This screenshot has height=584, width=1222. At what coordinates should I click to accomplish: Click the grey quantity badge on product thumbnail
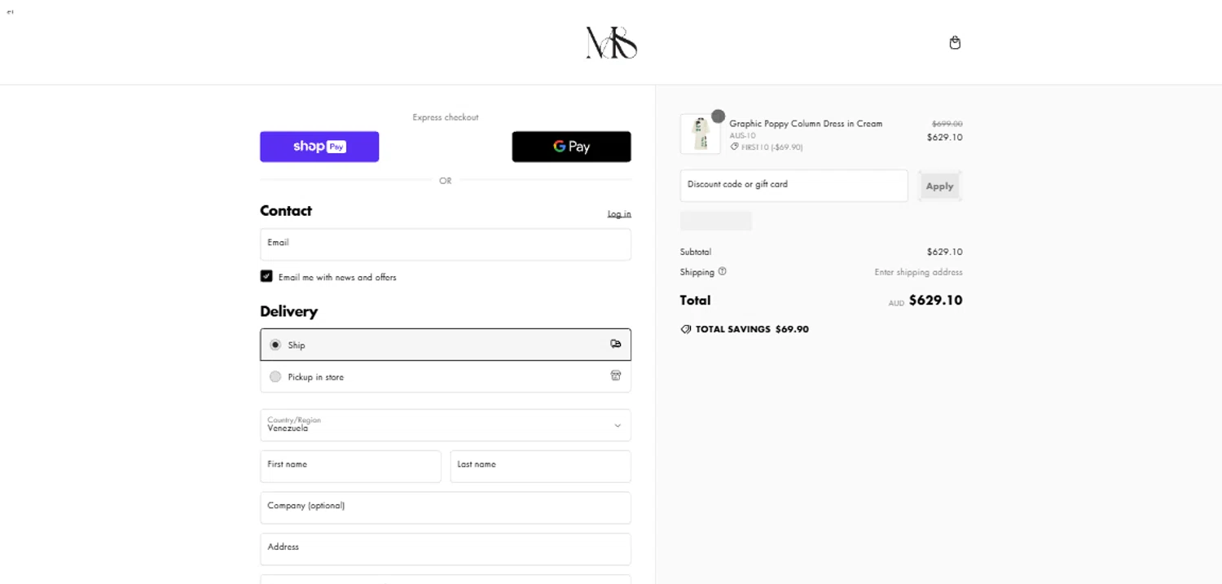[718, 116]
